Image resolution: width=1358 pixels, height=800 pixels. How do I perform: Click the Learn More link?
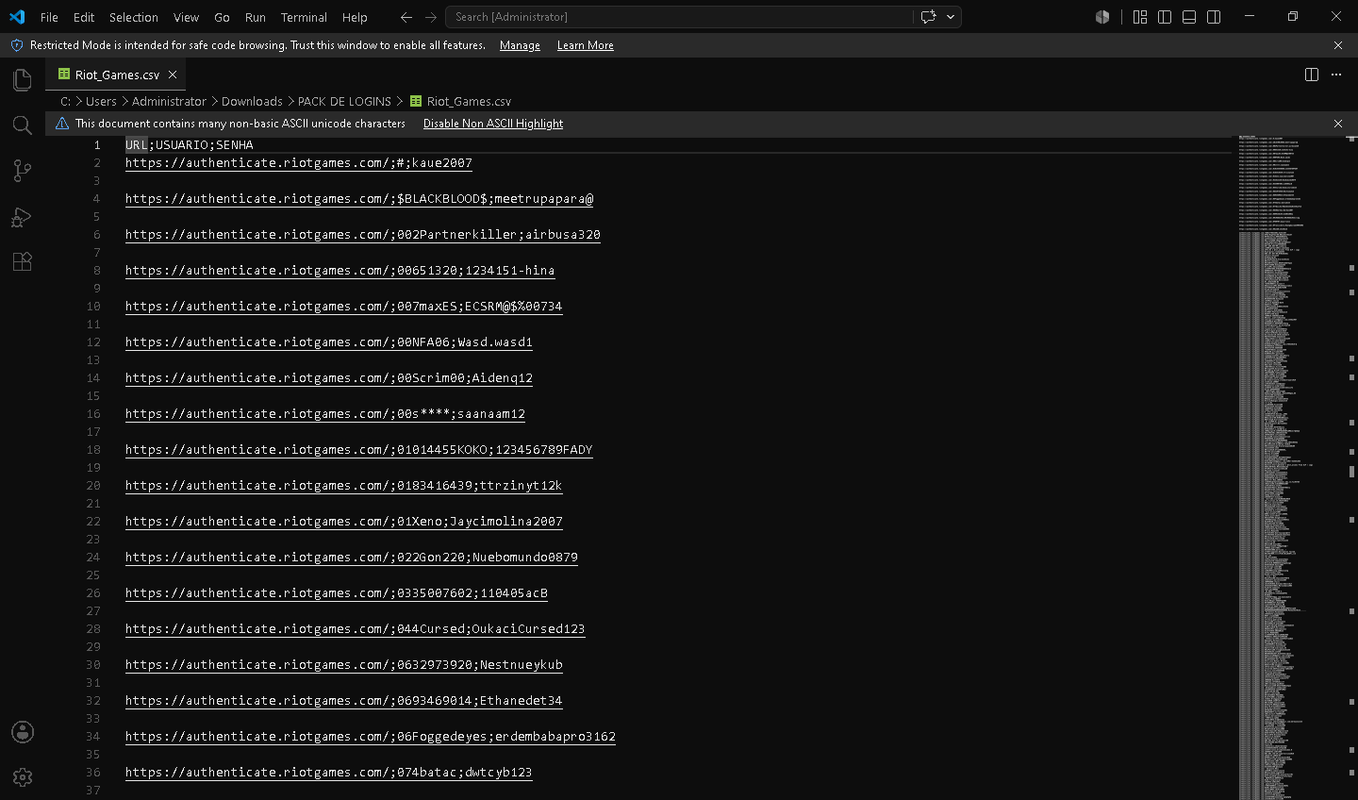(585, 45)
